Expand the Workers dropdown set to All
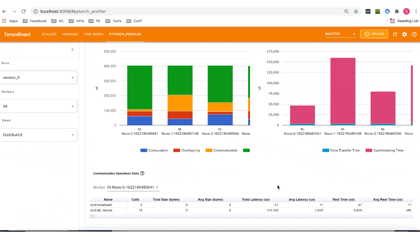Screen dimensions: 420x236 (x=38, y=106)
